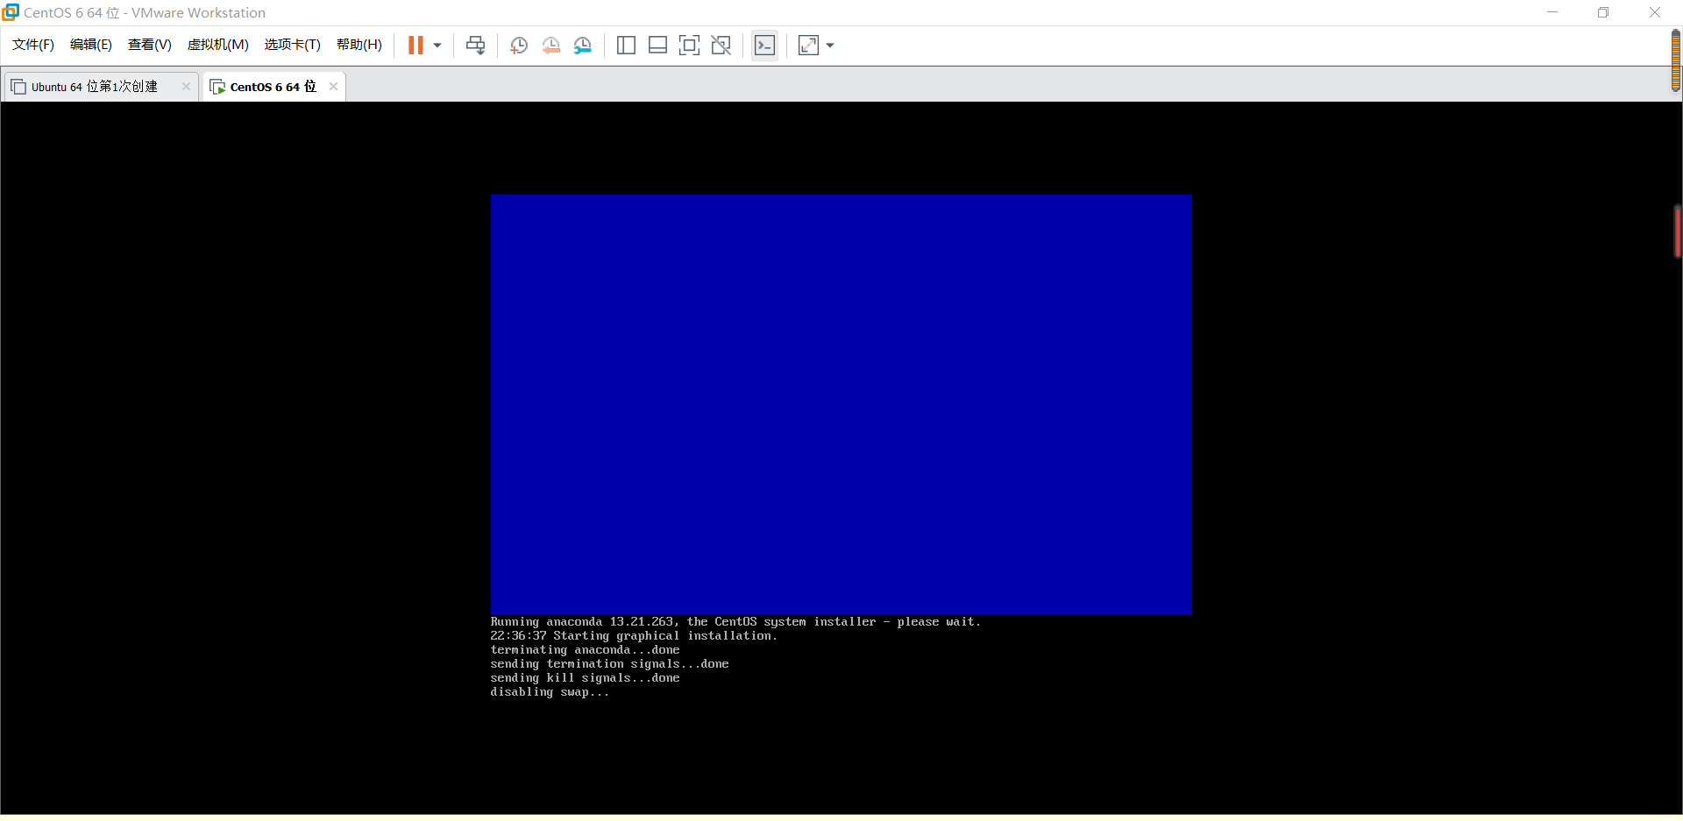Open the 编辑(E) menu

91,45
